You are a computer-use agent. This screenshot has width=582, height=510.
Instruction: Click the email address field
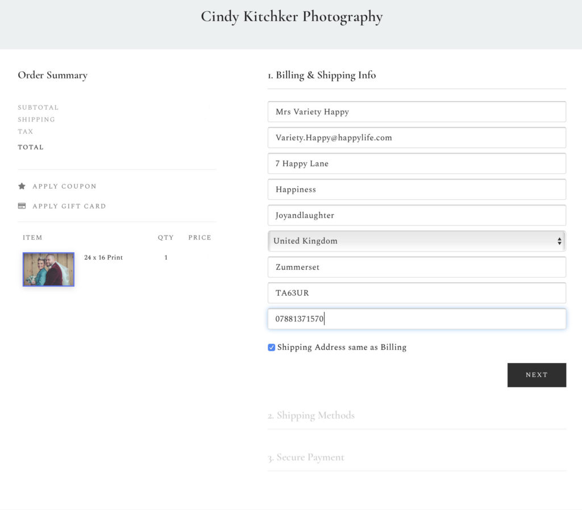tap(417, 137)
